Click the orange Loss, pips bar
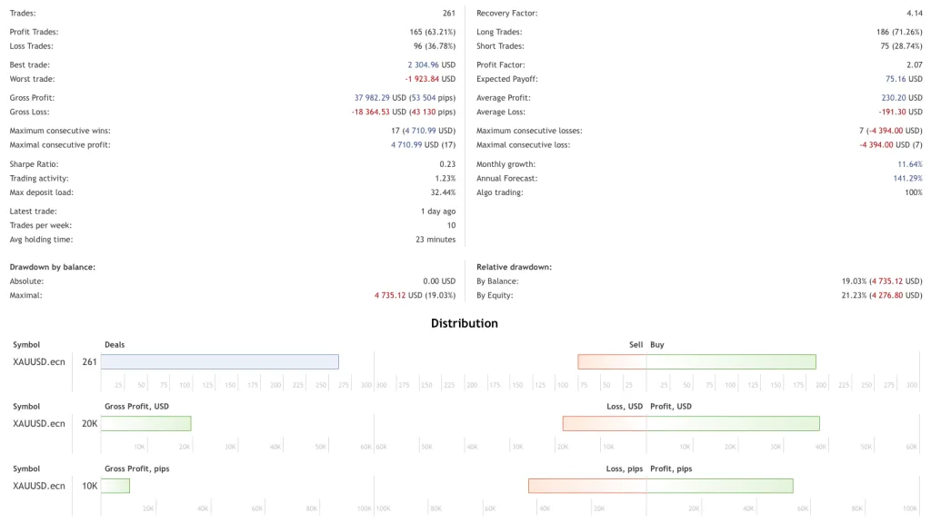Image resolution: width=931 pixels, height=522 pixels. pyautogui.click(x=587, y=486)
